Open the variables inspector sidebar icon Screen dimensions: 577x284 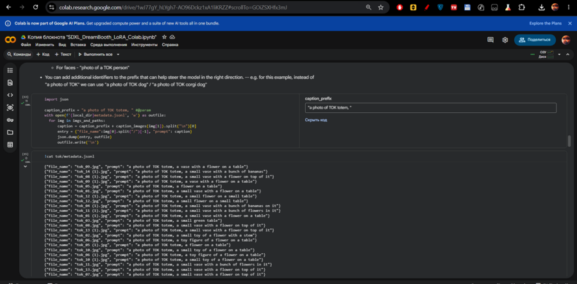(10, 108)
